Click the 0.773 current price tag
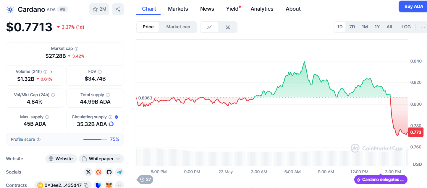 pos(415,132)
